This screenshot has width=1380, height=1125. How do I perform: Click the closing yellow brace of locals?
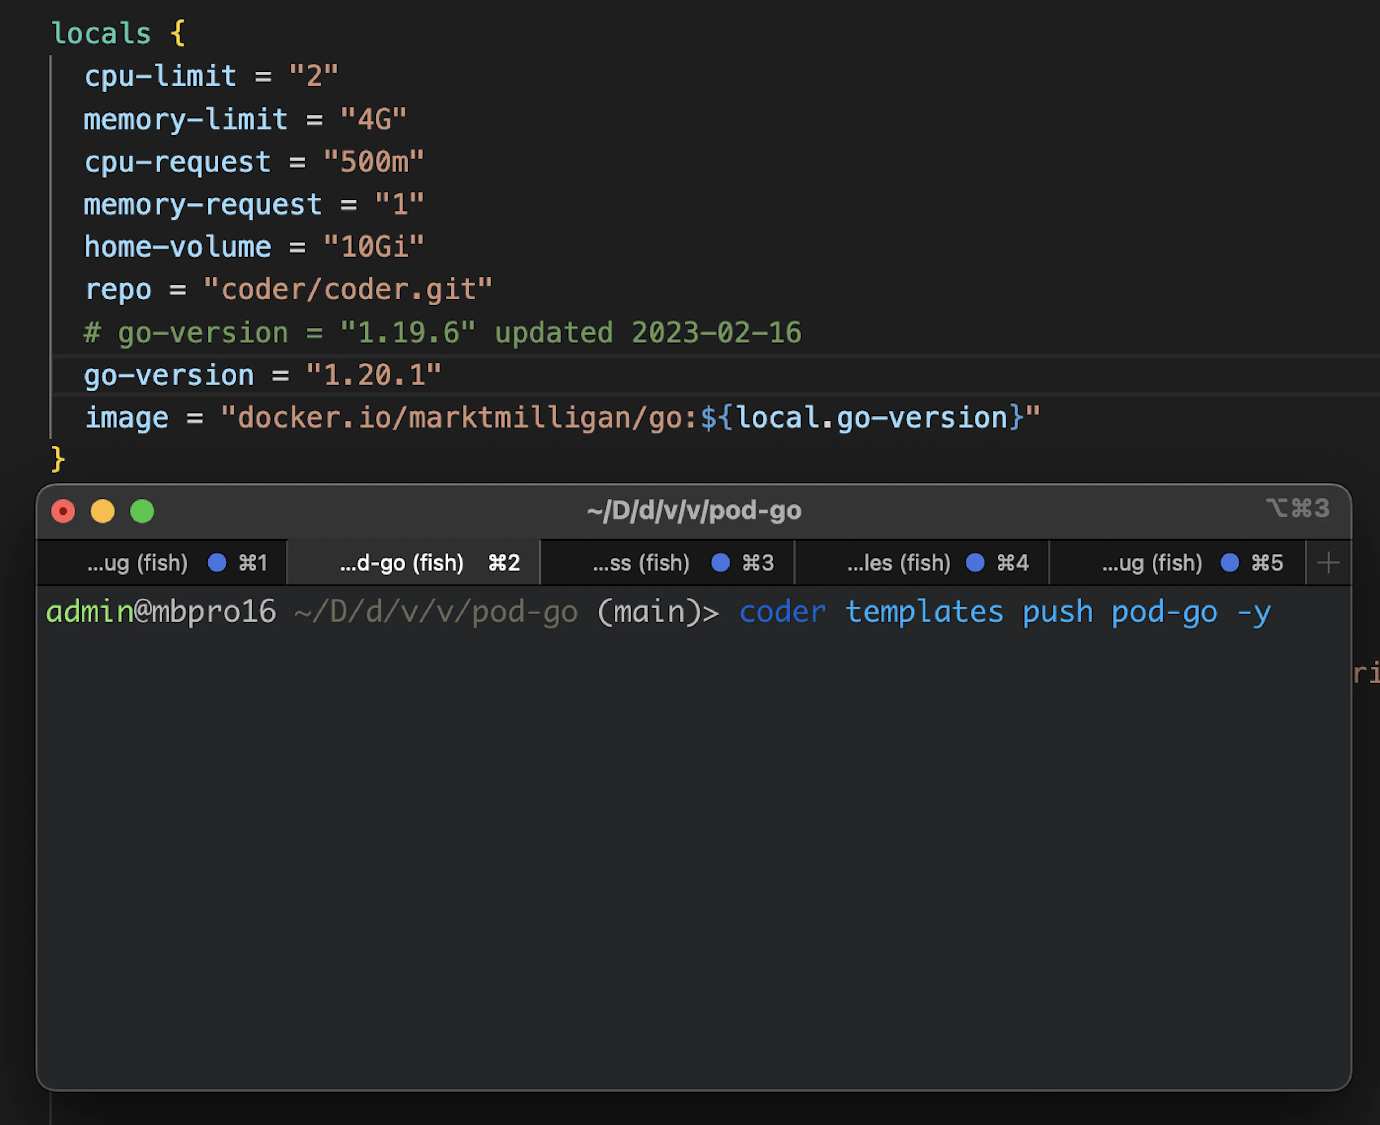point(58,460)
